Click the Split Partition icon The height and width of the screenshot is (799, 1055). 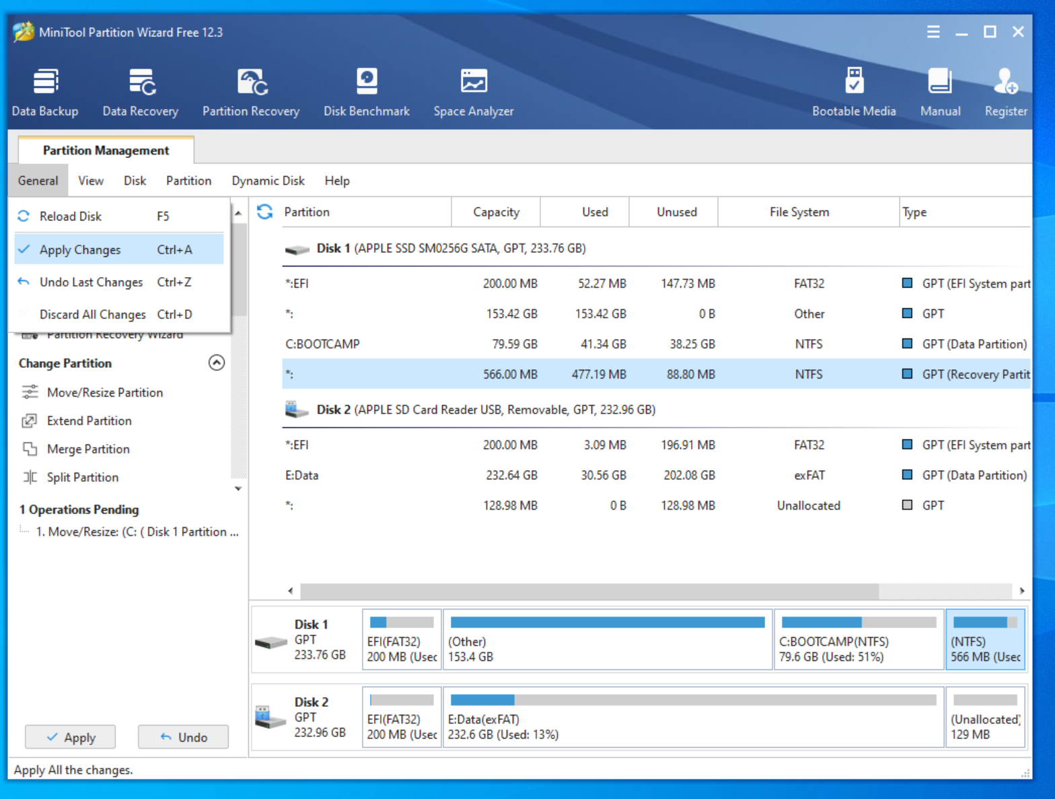(x=30, y=477)
